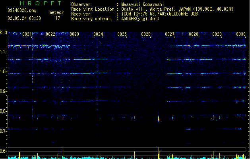Click the 0.9 kHz axis label
The height and width of the screenshot is (159, 250).
click(x=4, y=91)
